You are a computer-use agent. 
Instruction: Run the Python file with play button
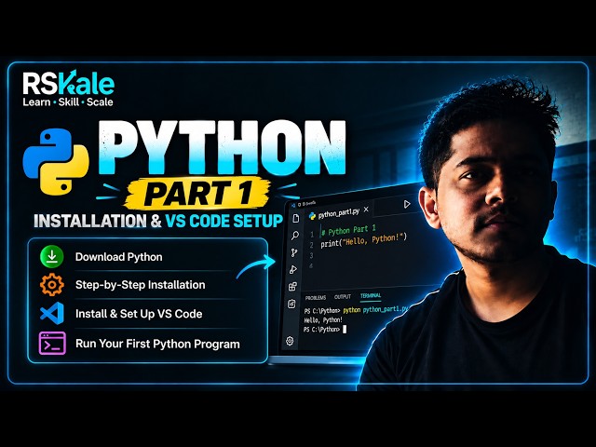(x=407, y=204)
